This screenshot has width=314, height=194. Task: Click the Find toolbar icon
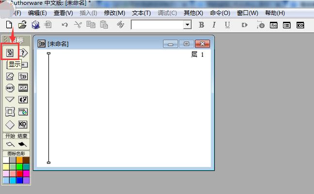(120, 25)
